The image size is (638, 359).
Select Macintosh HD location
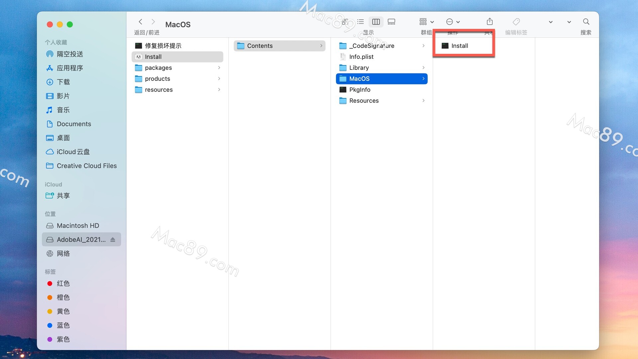[x=78, y=226]
